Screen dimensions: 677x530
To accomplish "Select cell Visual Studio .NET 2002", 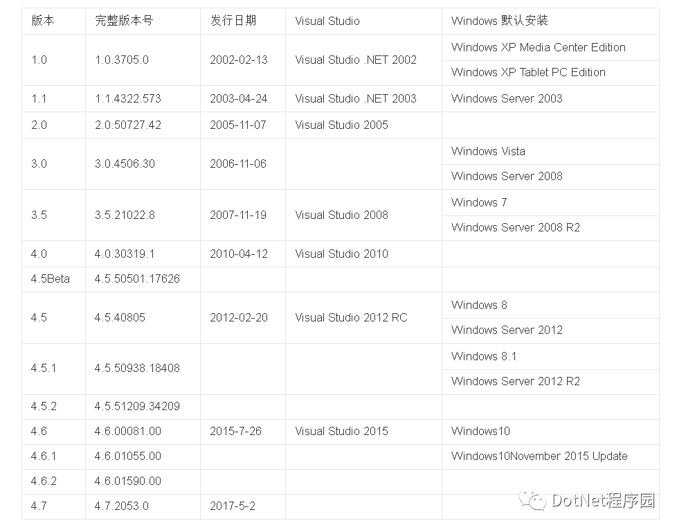I will tap(363, 60).
